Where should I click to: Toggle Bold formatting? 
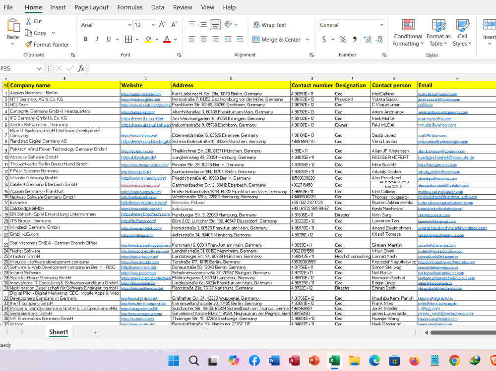coord(85,39)
